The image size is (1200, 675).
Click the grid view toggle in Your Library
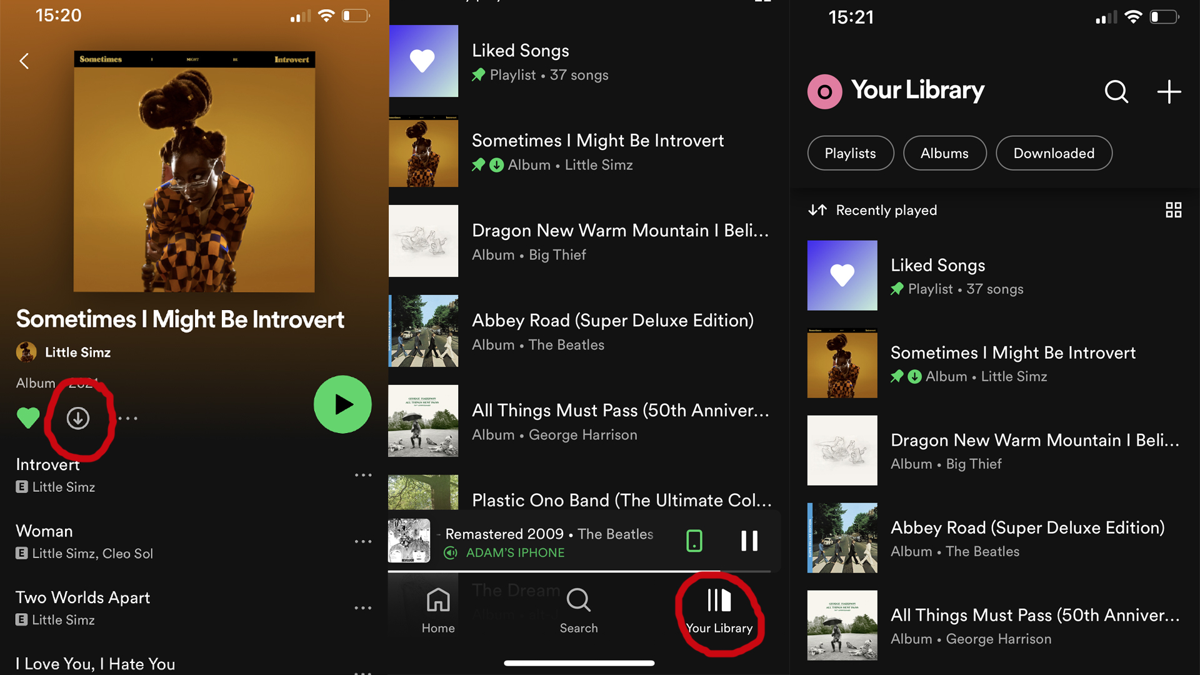(x=1172, y=209)
